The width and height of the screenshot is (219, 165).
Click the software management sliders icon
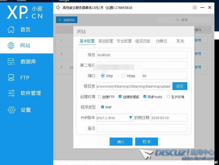pyautogui.click(x=11, y=93)
